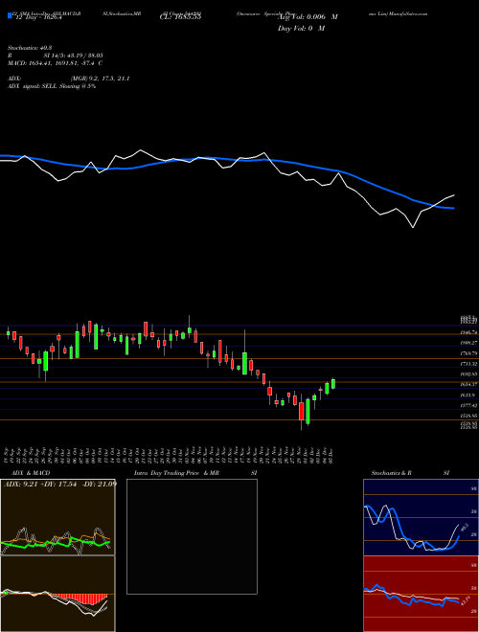Click the ADX (MGR) 9.2, 17.5, 21.1 line
The image size is (479, 632).
coord(69,79)
